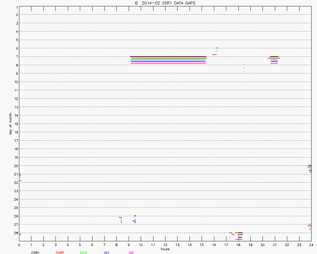Viewport: 317px width, 254px height.
Task: Click the magenta HI2 legend label
Action: [x=131, y=253]
